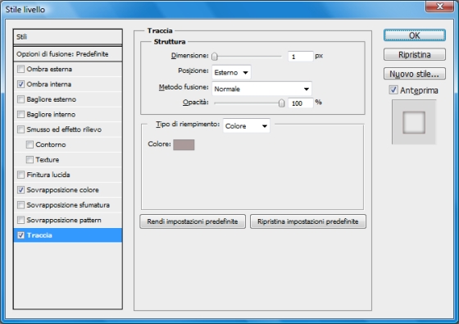
Task: Click the Dimensione slider handle
Action: point(215,56)
